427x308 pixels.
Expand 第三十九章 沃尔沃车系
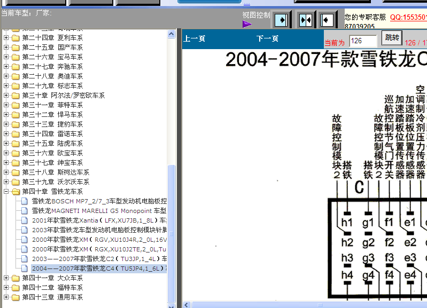coord(6,181)
